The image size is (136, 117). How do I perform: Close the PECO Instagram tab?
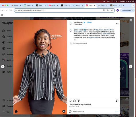tap(95, 5)
